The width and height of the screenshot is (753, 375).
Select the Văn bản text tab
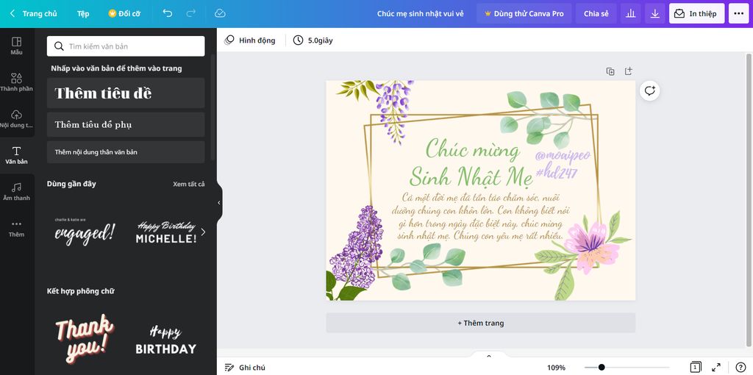(17, 155)
